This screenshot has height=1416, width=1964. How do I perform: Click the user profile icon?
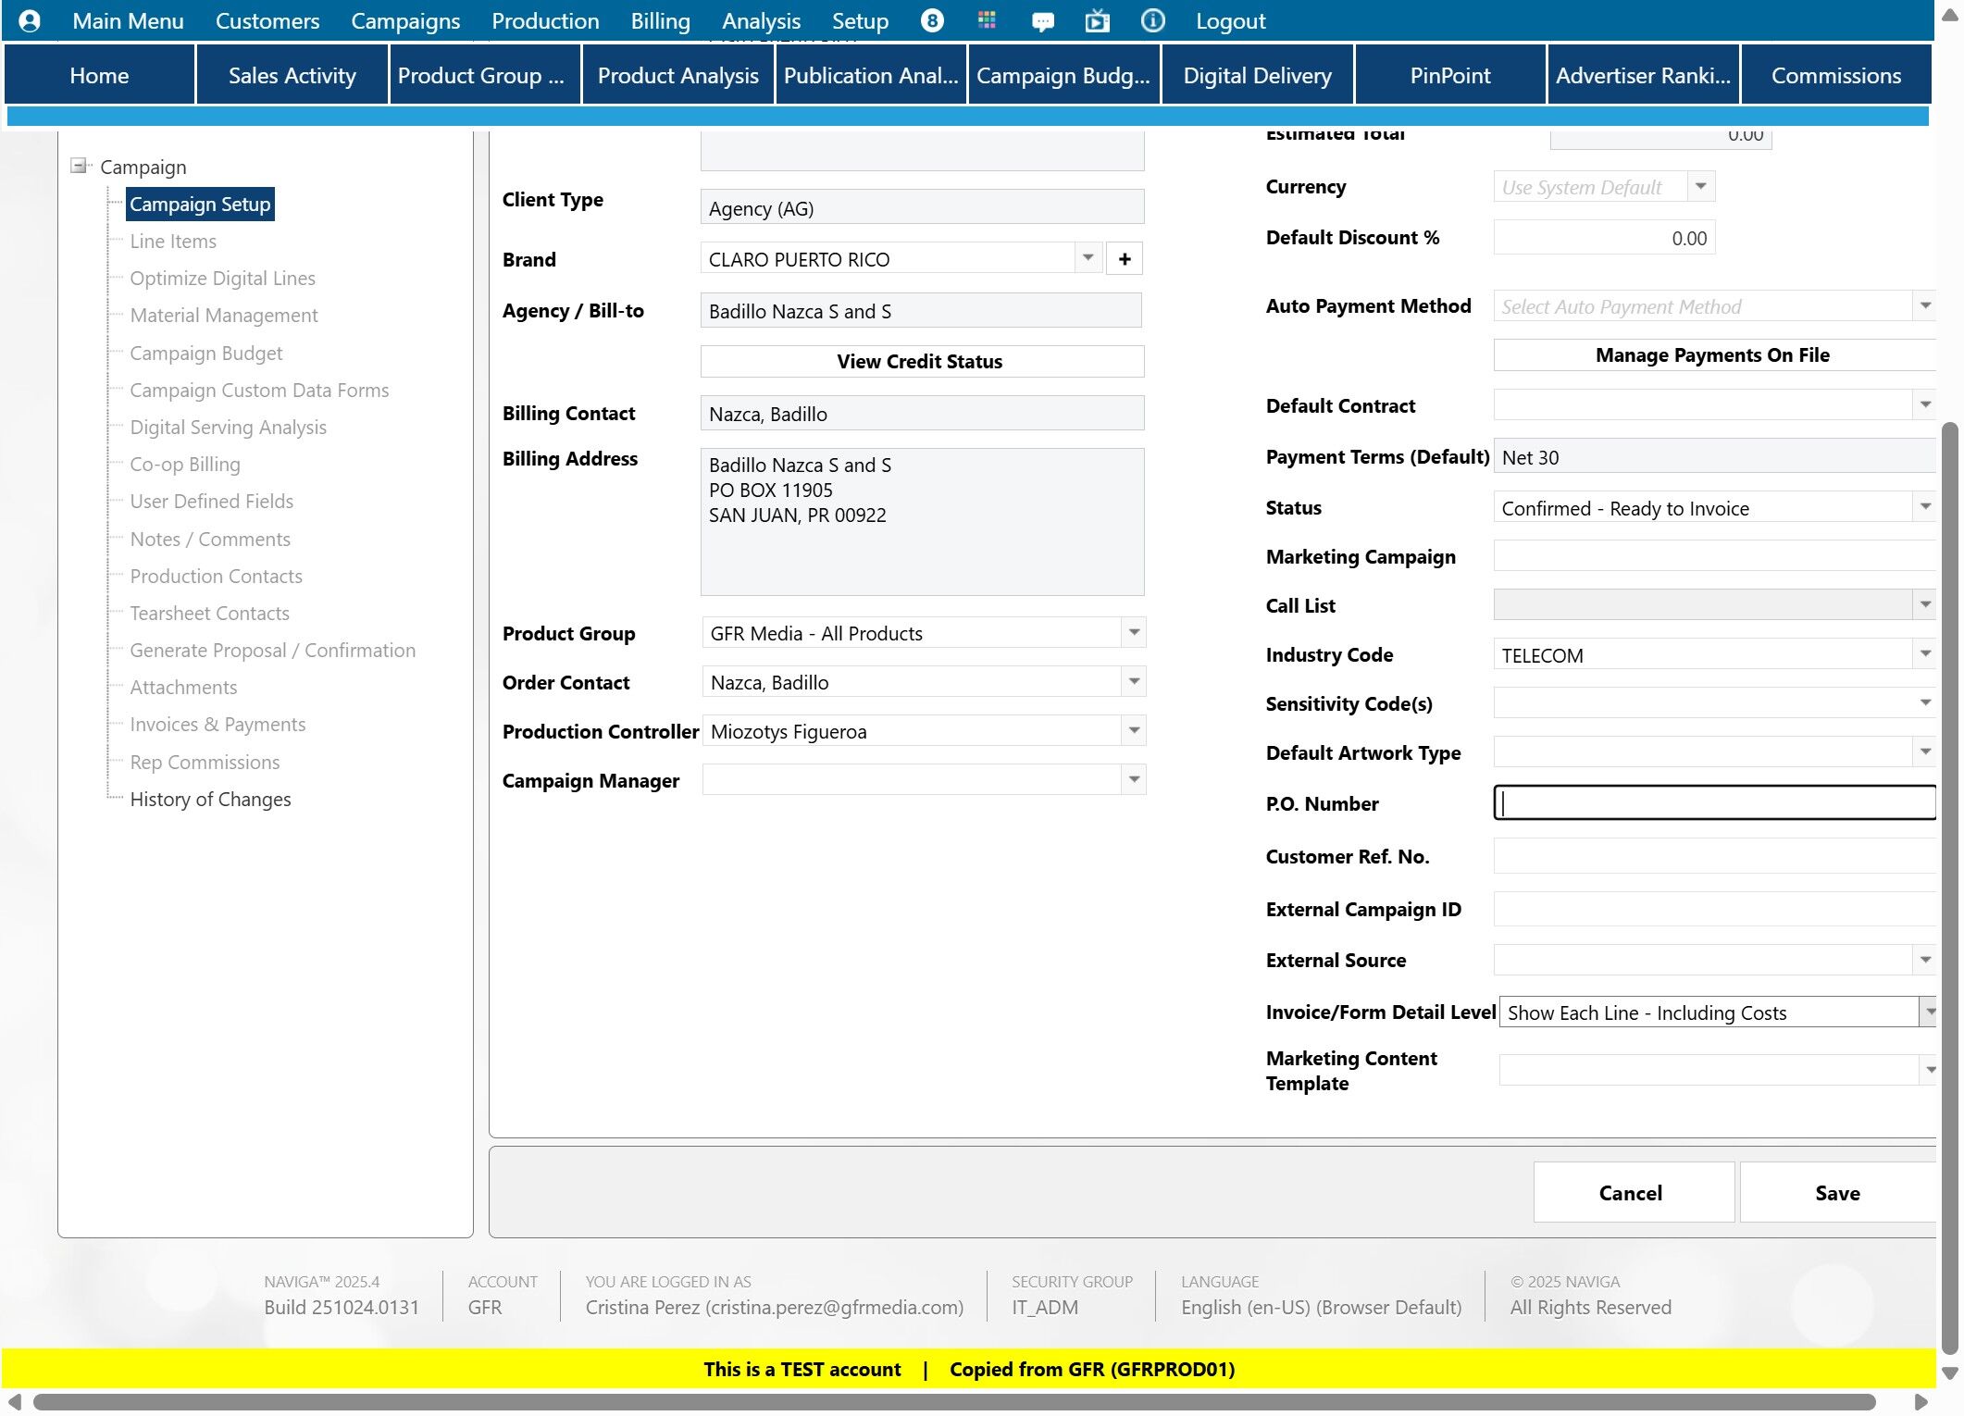coord(30,20)
